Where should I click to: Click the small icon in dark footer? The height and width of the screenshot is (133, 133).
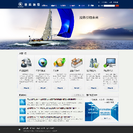pos(20,130)
